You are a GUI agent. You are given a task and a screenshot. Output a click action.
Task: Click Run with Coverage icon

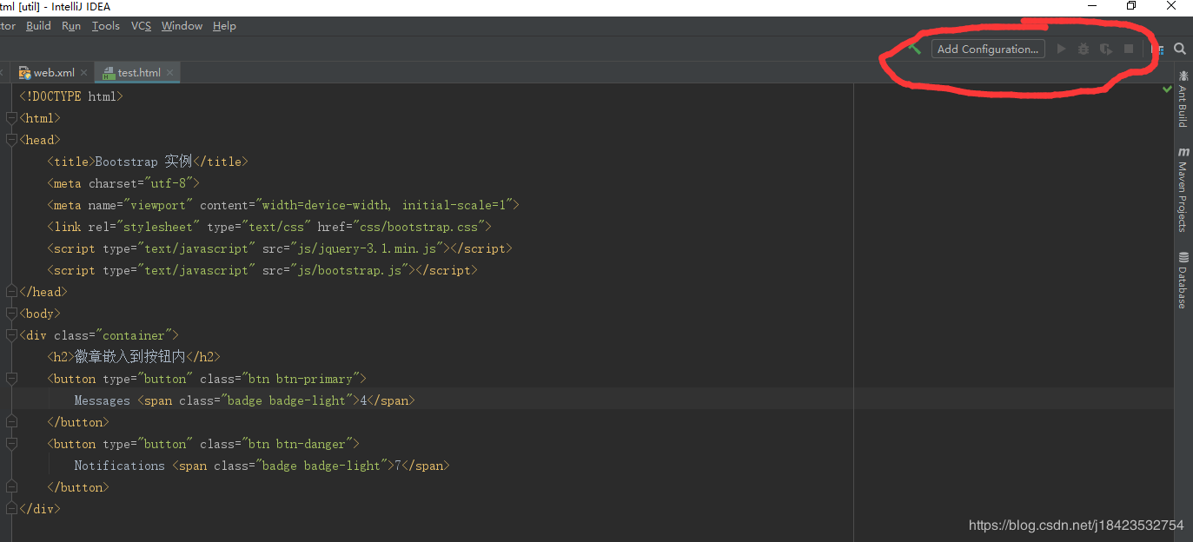[x=1105, y=50]
